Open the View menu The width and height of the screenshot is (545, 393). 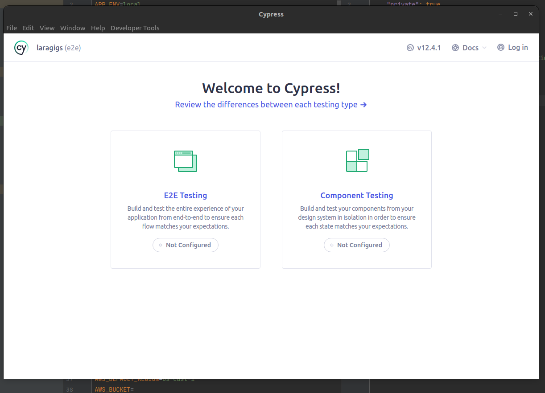click(47, 28)
